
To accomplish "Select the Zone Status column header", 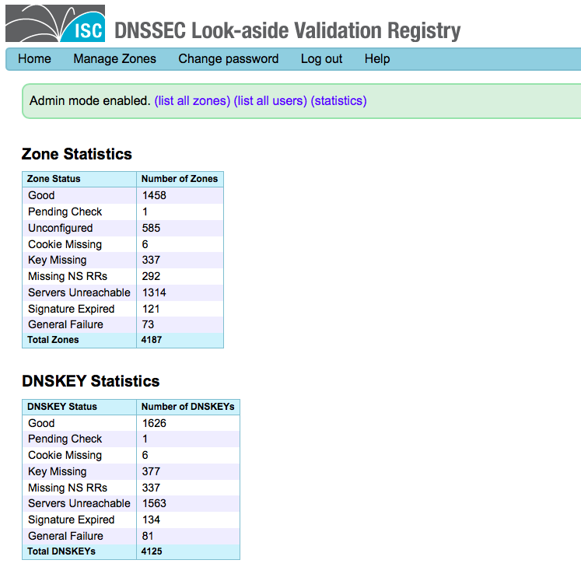I will pos(54,179).
